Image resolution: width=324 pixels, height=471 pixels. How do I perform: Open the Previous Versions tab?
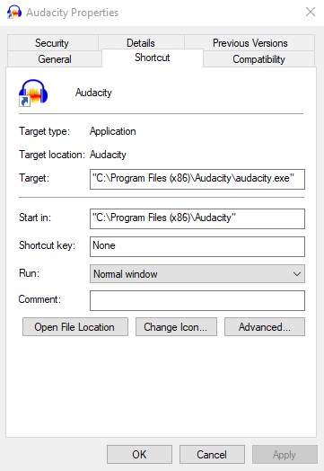[250, 42]
